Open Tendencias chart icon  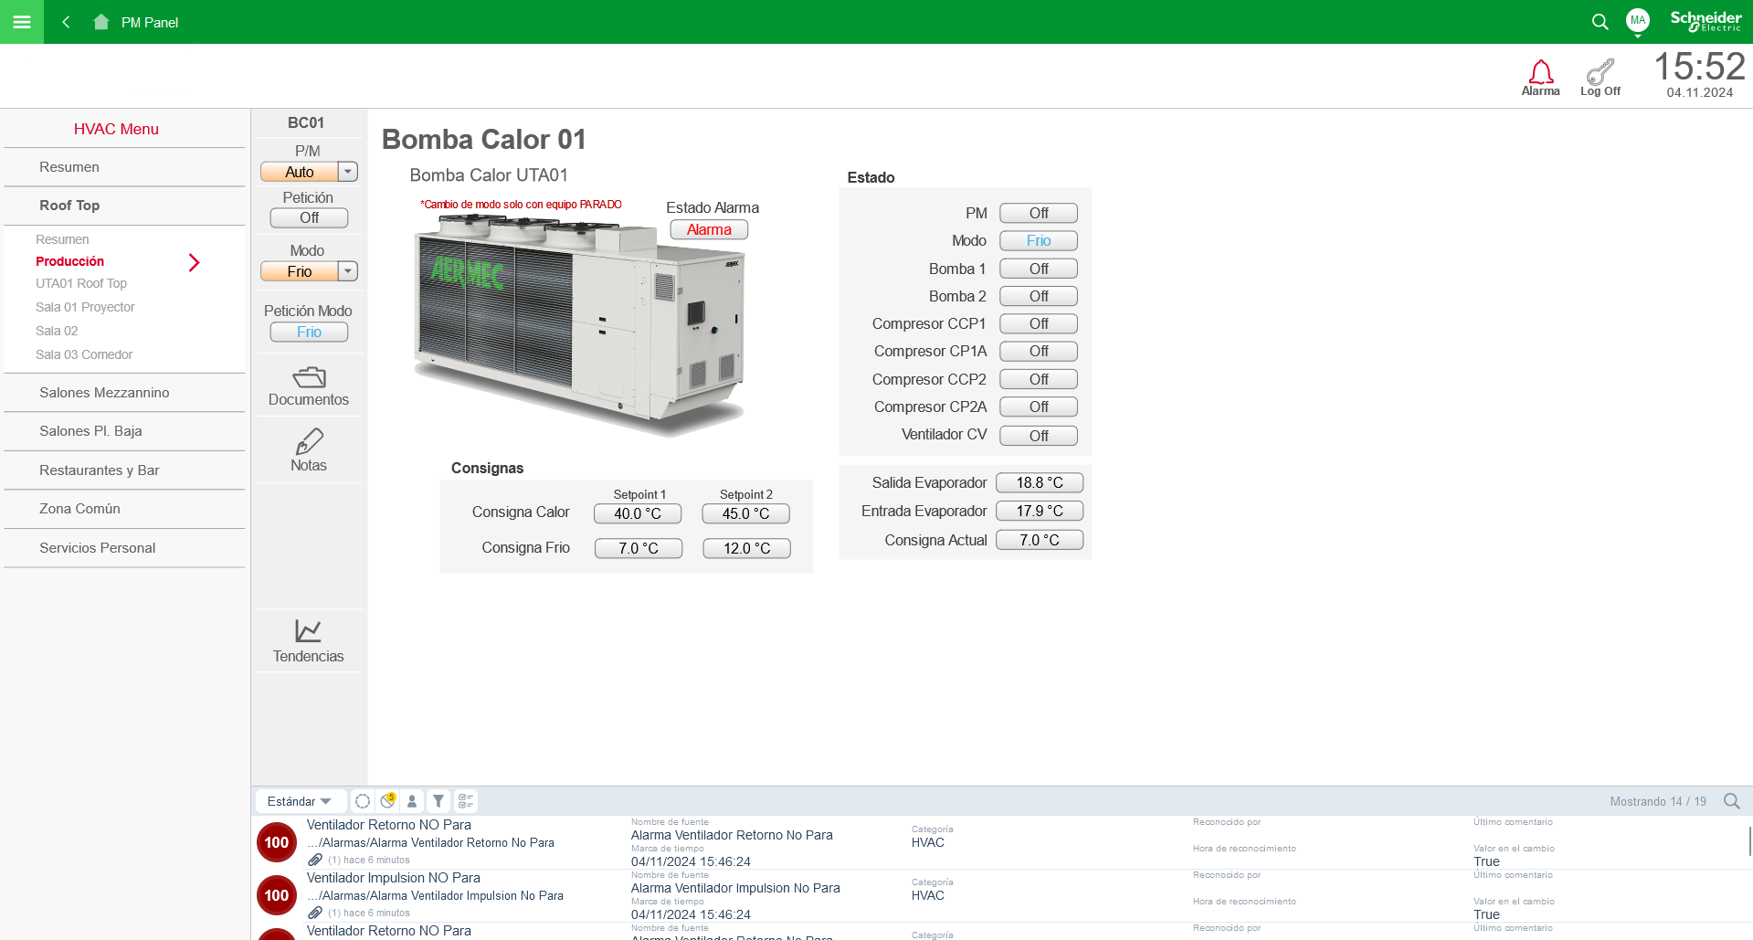(x=308, y=631)
